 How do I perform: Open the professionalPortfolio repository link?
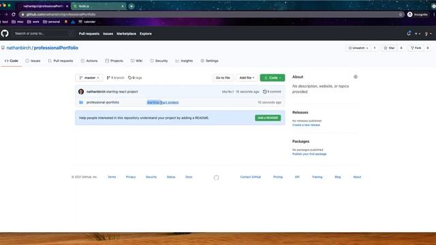pos(56,48)
